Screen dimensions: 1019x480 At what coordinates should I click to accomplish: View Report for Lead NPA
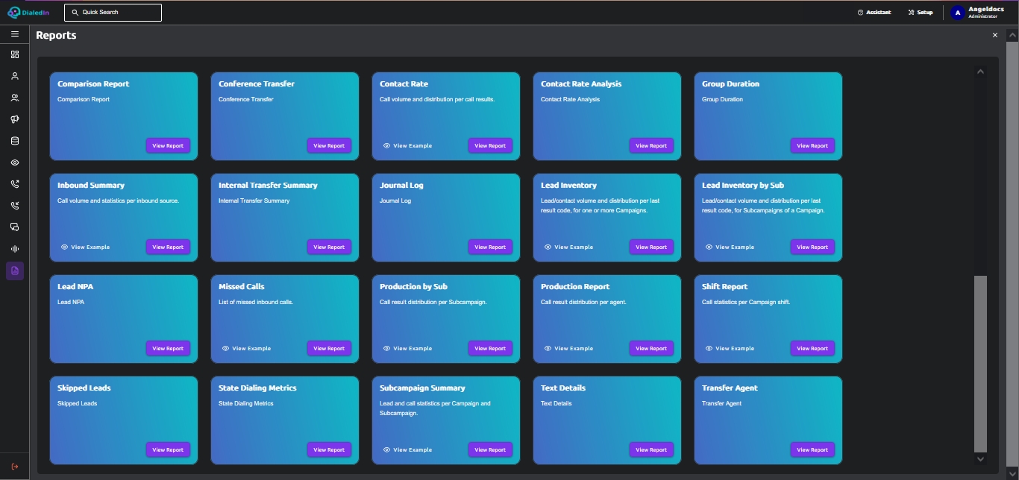tap(168, 349)
